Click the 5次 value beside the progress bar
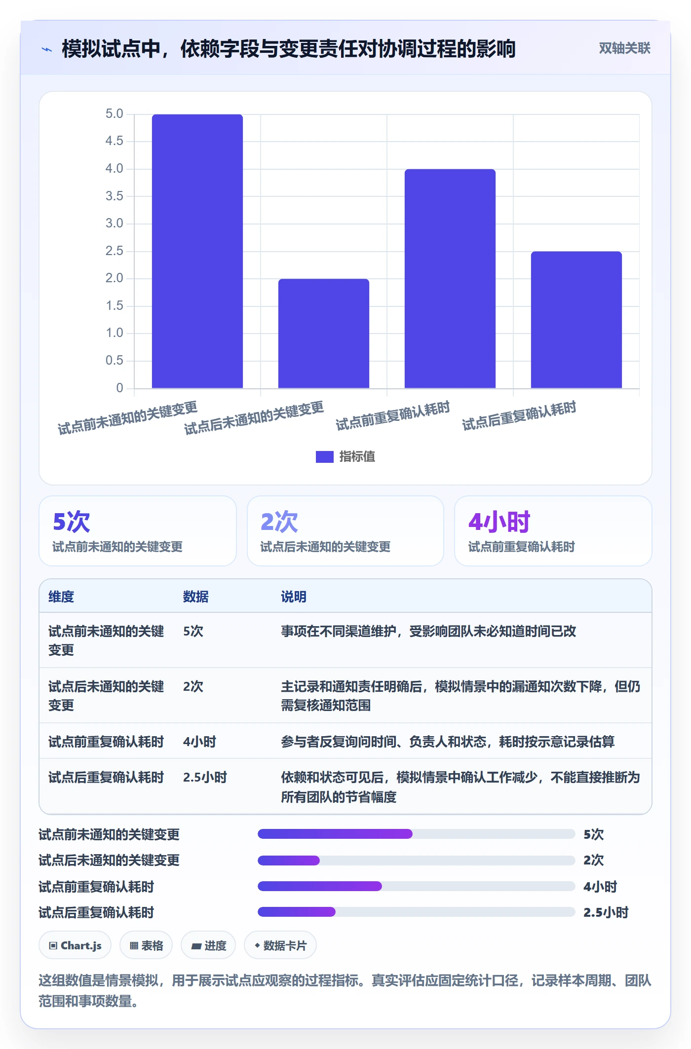 594,834
